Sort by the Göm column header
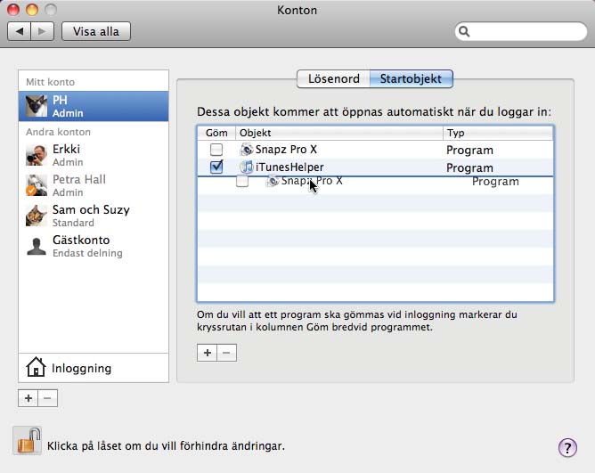 (x=216, y=133)
